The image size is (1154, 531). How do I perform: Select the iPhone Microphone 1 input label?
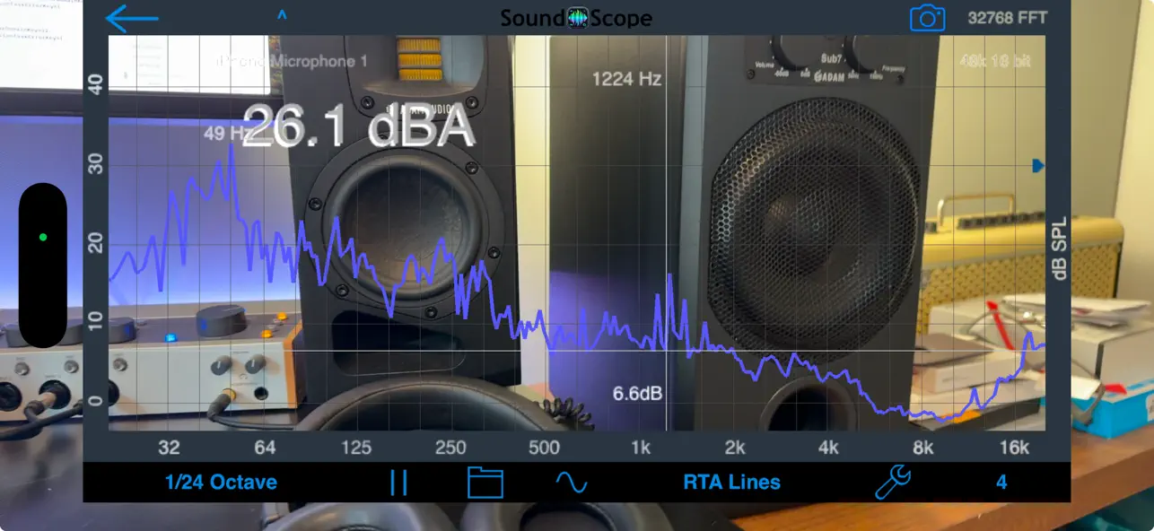(x=293, y=61)
